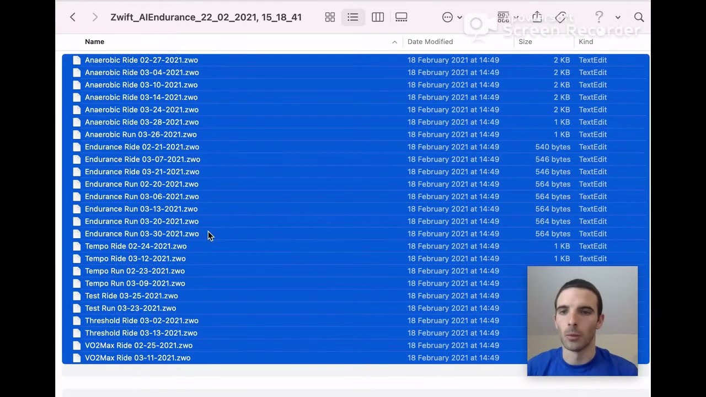Go forward using the forward arrow
This screenshot has height=397, width=706.
click(x=95, y=17)
